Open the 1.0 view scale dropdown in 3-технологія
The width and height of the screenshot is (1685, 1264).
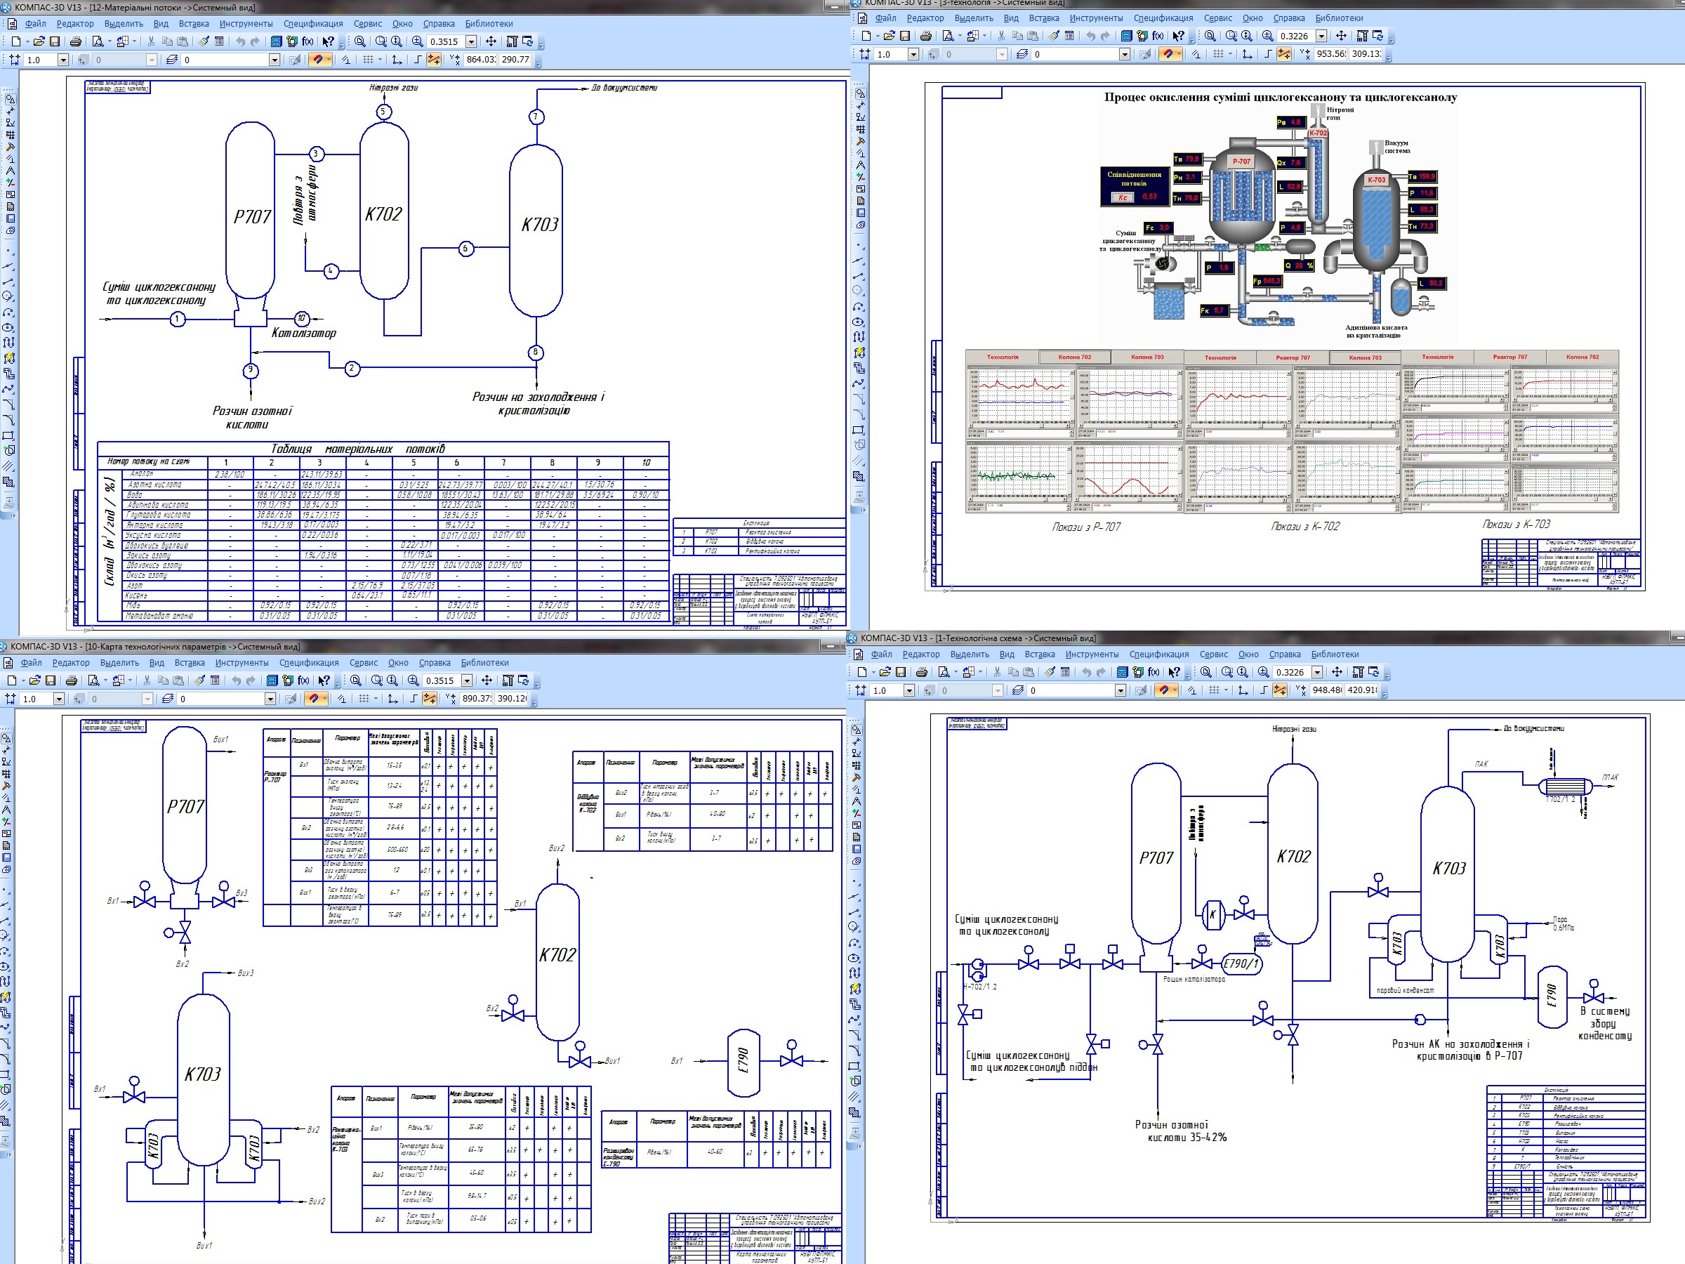(x=913, y=54)
